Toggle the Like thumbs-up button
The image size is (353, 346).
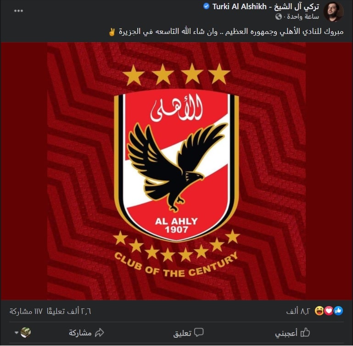pyautogui.click(x=292, y=333)
